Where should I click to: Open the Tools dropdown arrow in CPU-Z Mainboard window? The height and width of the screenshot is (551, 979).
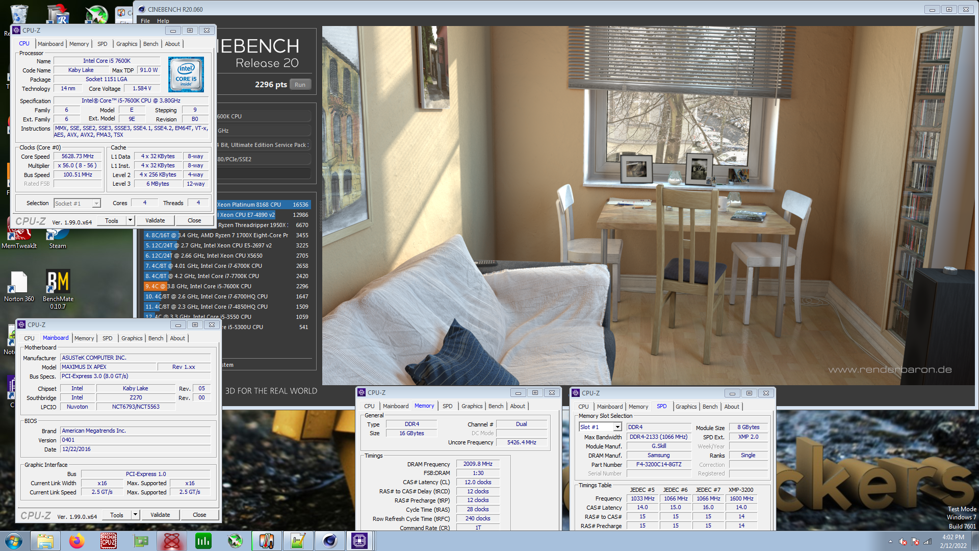(x=135, y=515)
